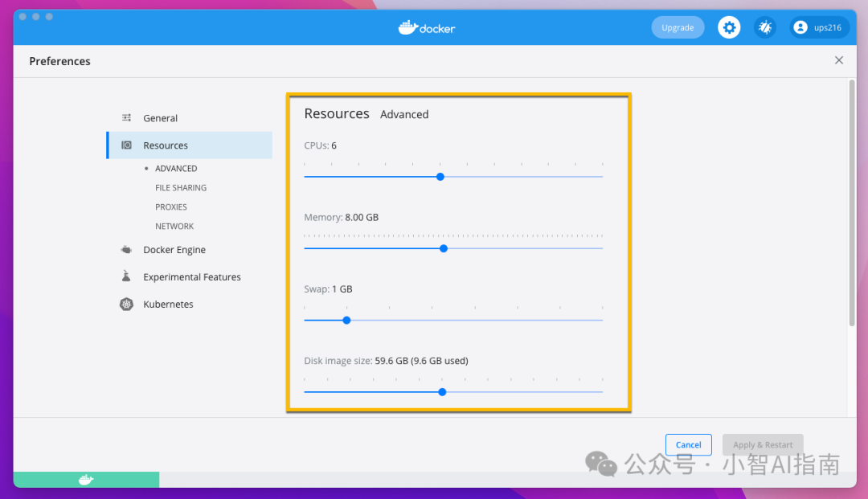Click the Resources disk icon
The height and width of the screenshot is (499, 868).
pos(127,145)
